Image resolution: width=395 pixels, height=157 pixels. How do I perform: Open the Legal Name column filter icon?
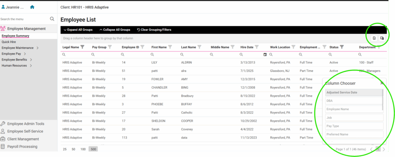pos(82,47)
